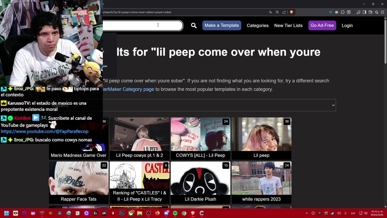Screen dimensions: 387x218
Task: Open the Tor Browser taskbar icon
Action: coord(24,213)
